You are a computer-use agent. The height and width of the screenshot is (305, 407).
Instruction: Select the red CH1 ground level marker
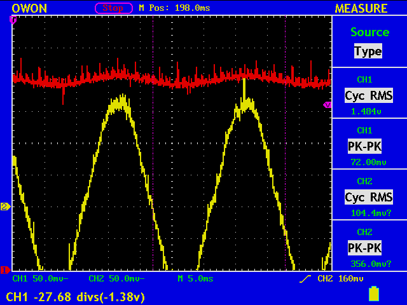pyautogui.click(x=5, y=270)
